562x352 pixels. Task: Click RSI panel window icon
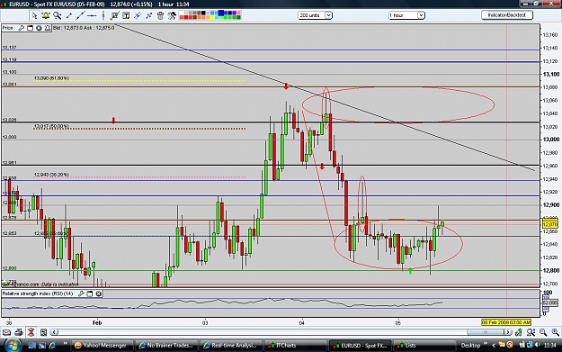click(90, 293)
